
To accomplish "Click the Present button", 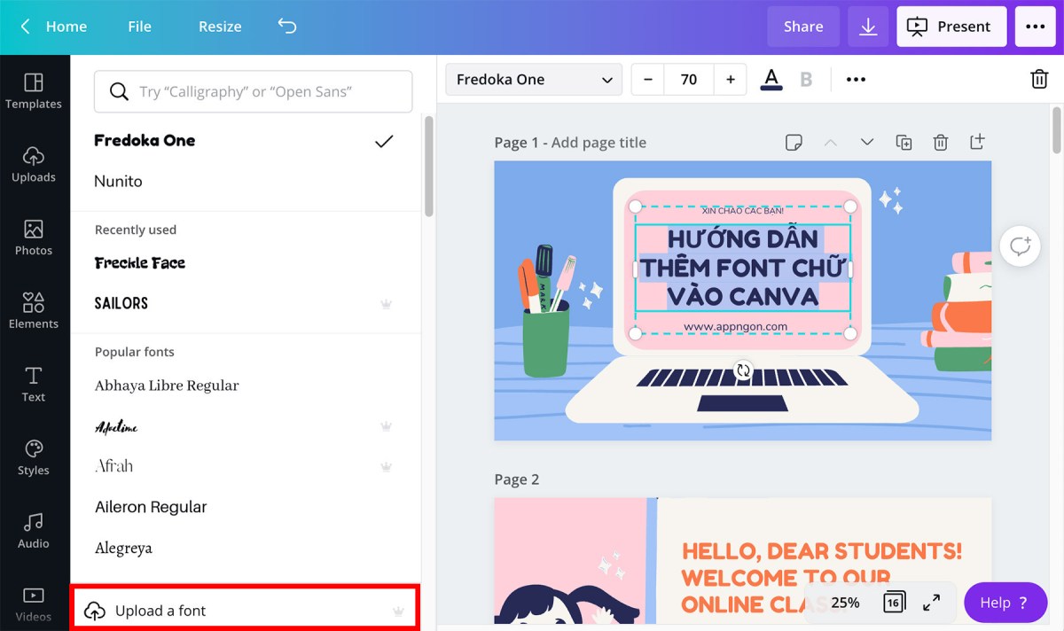I will coord(951,27).
